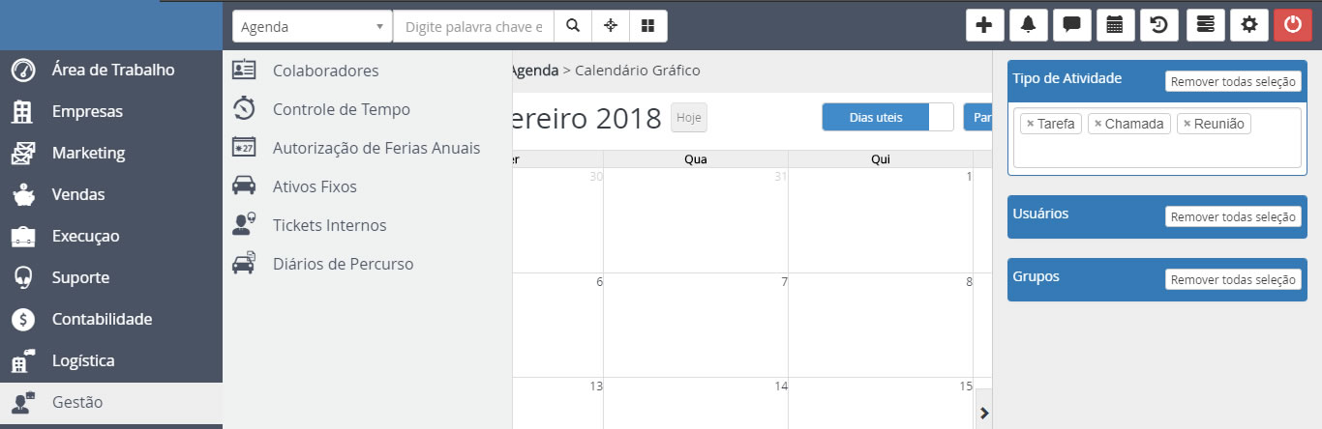Focus the keyword search input field

473,26
